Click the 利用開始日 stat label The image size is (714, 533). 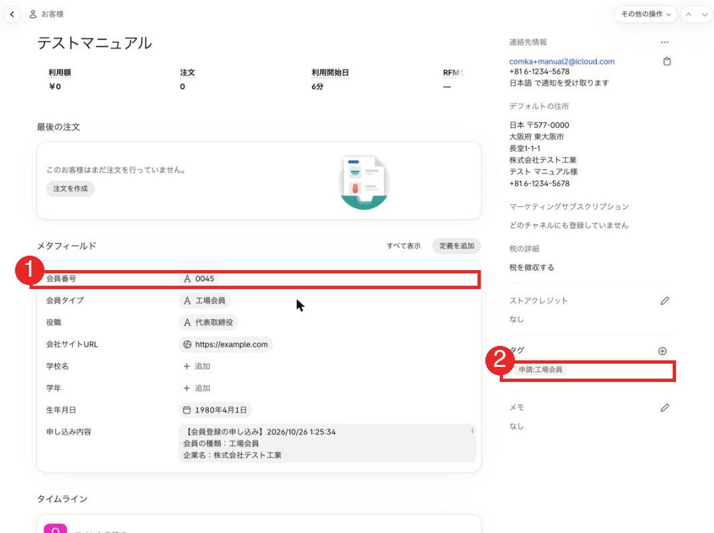pos(330,72)
